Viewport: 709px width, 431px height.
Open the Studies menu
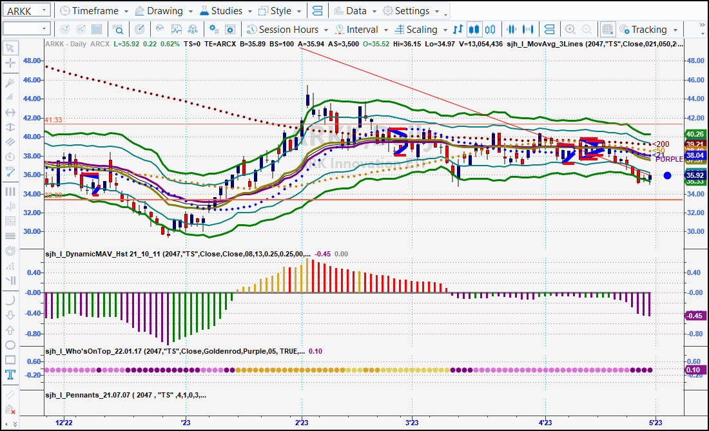222,11
